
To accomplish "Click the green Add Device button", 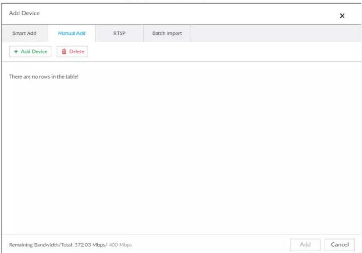I will click(x=30, y=52).
